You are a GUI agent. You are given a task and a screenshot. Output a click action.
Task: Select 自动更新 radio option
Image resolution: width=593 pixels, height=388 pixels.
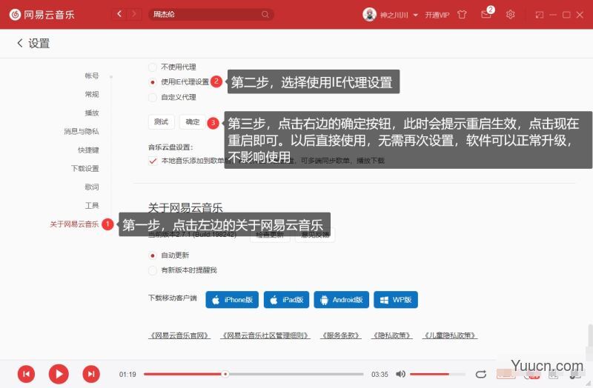pos(153,255)
